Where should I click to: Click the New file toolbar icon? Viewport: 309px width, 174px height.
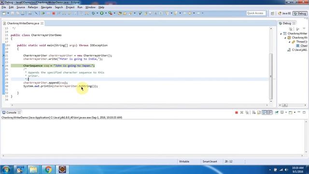pyautogui.click(x=4, y=13)
